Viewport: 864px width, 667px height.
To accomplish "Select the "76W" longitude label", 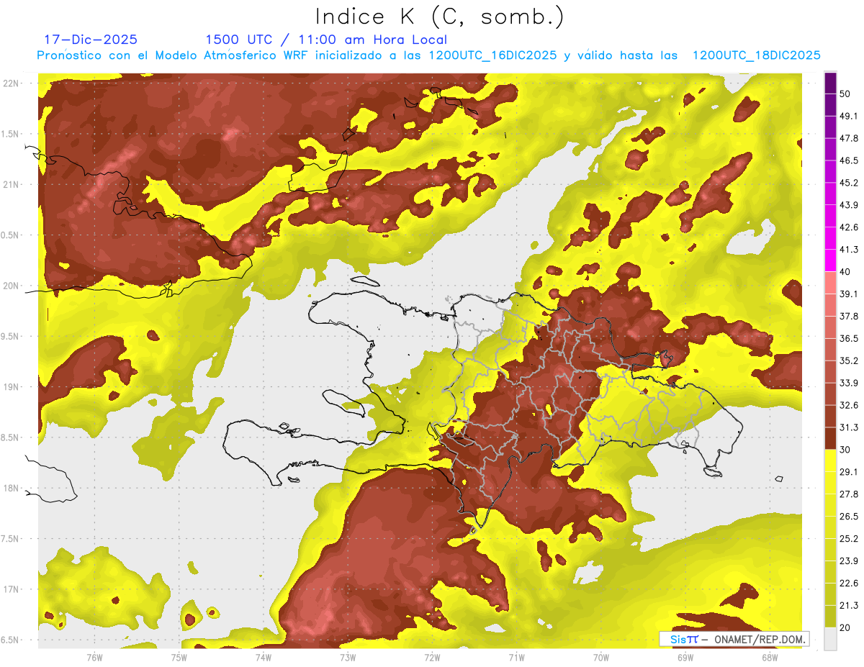I will tap(94, 657).
